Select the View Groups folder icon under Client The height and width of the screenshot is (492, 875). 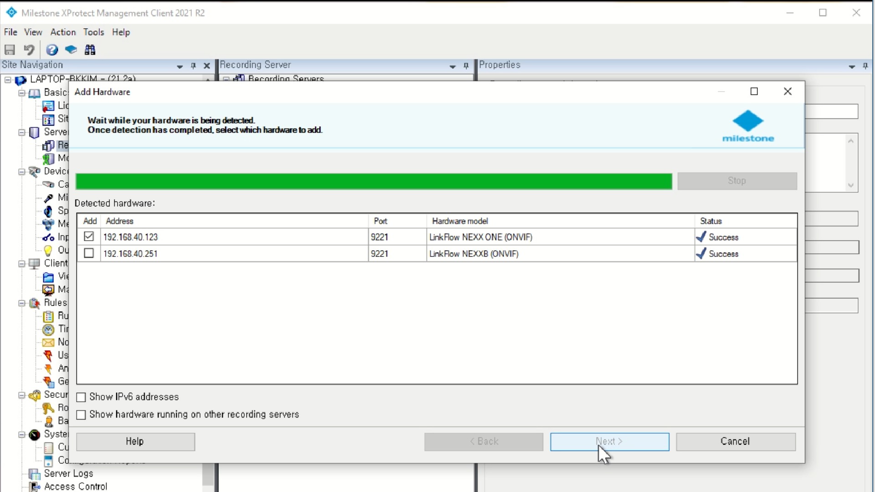48,277
